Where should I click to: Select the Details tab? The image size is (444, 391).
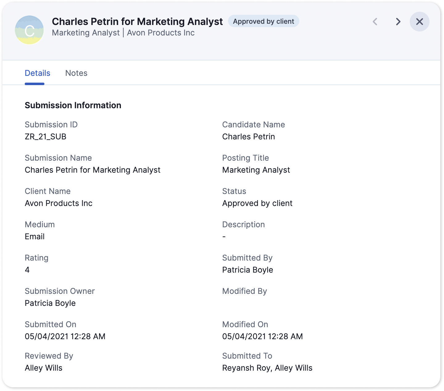(37, 73)
